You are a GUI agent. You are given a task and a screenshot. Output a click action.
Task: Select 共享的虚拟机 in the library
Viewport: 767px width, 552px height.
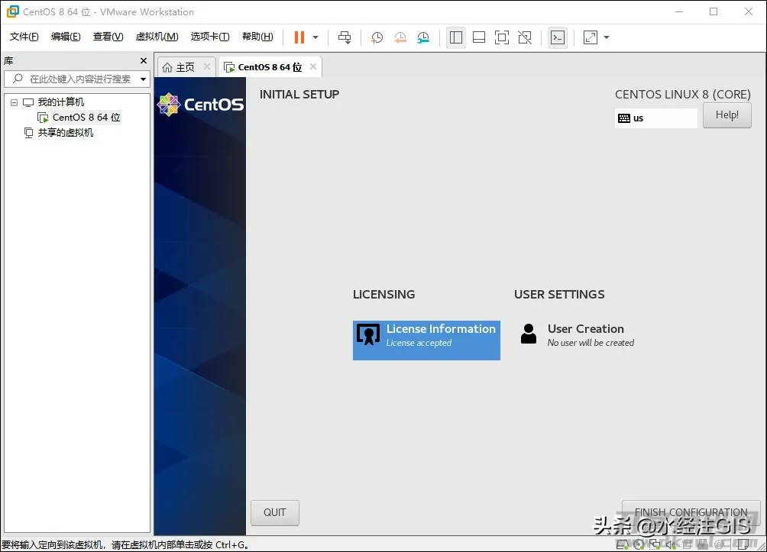(x=66, y=133)
